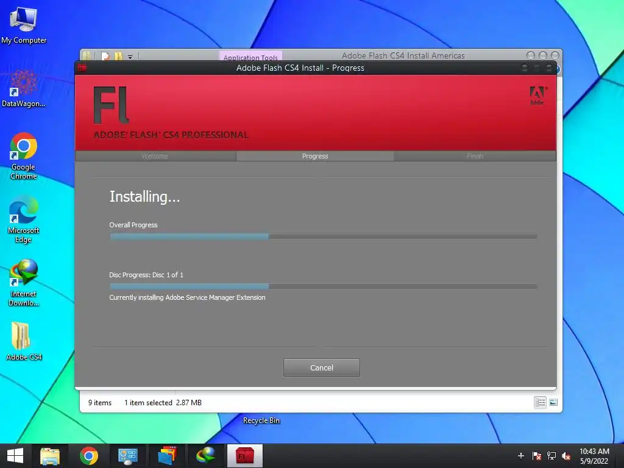This screenshot has height=468, width=624.
Task: Open File Explorer from the taskbar
Action: 50,456
